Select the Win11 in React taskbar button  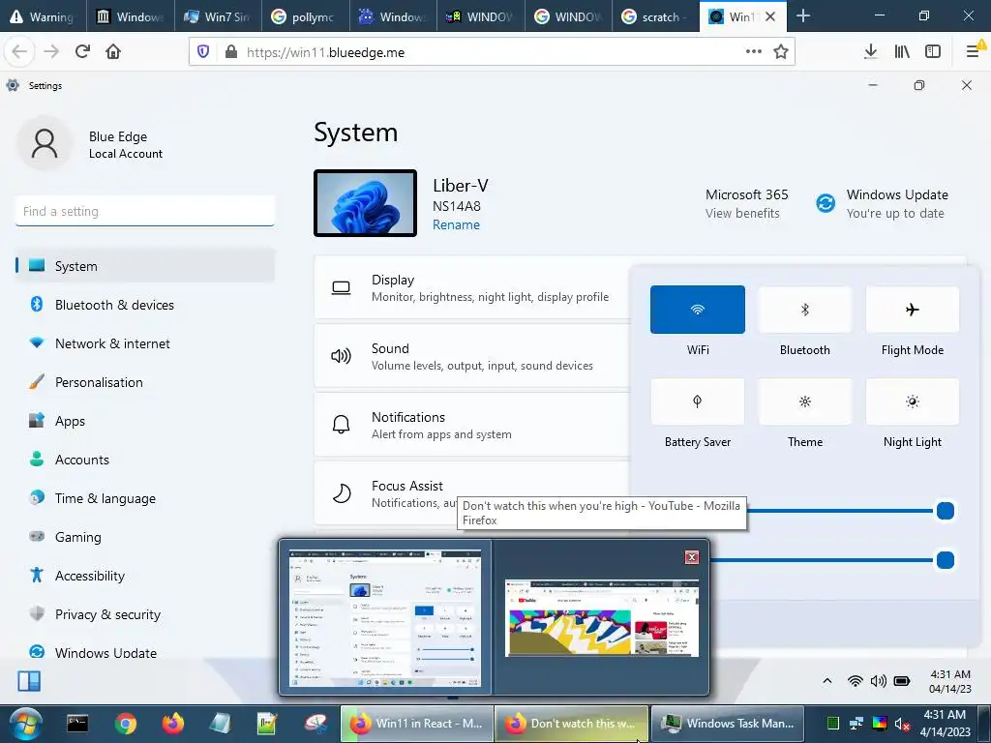[x=416, y=724]
